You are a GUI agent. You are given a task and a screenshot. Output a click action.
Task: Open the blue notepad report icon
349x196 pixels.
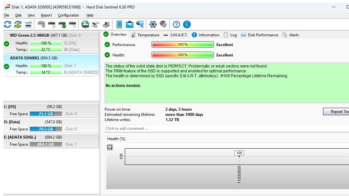[x=119, y=24]
